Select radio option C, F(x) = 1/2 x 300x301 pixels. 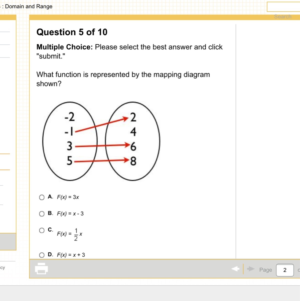(x=42, y=230)
